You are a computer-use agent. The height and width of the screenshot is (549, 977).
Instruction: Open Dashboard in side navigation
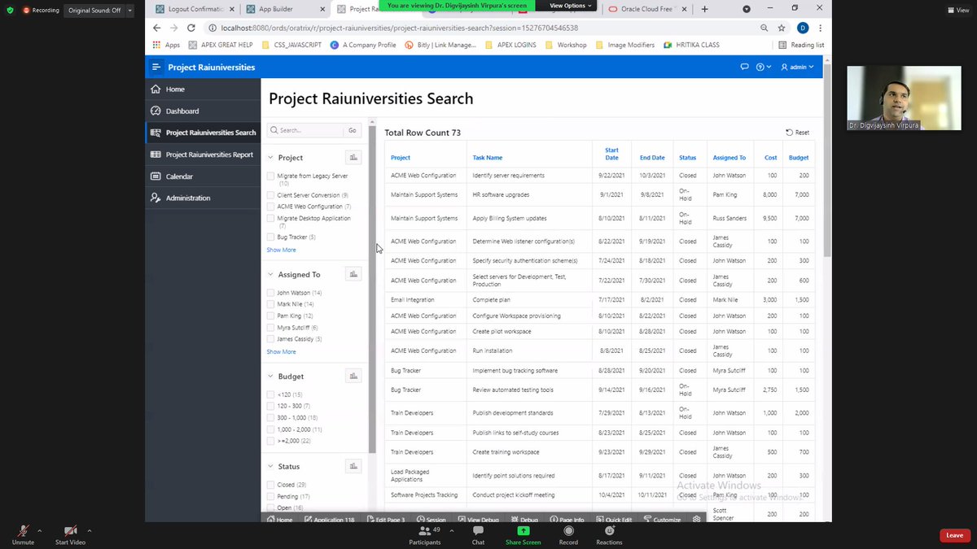point(203,111)
